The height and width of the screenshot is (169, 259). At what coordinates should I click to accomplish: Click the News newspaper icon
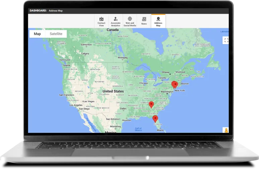(x=144, y=19)
